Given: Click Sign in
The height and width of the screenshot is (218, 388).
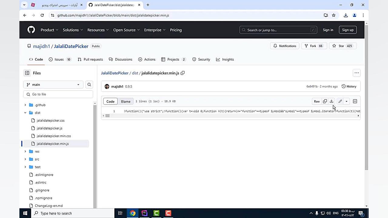Looking at the screenshot, I should (328, 30).
